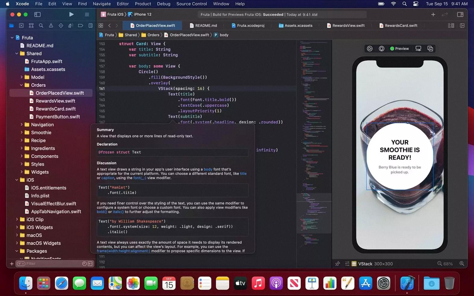The height and width of the screenshot is (296, 474).
Task: Select the Issue navigator warning icon
Action: point(51,26)
